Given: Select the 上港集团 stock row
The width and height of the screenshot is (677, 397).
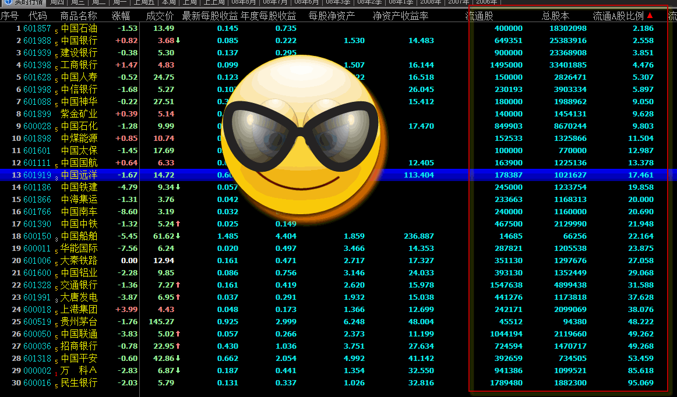Looking at the screenshot, I should pyautogui.click(x=338, y=310).
